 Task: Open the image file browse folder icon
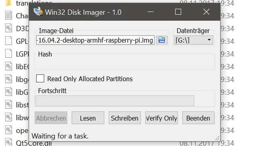[x=162, y=40]
